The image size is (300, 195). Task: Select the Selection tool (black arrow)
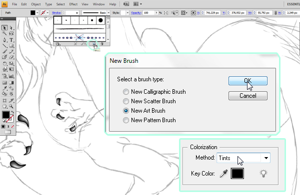click(x=4, y=28)
